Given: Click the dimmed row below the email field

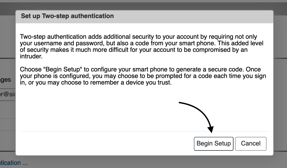Looking at the screenshot, I should pos(8,110).
